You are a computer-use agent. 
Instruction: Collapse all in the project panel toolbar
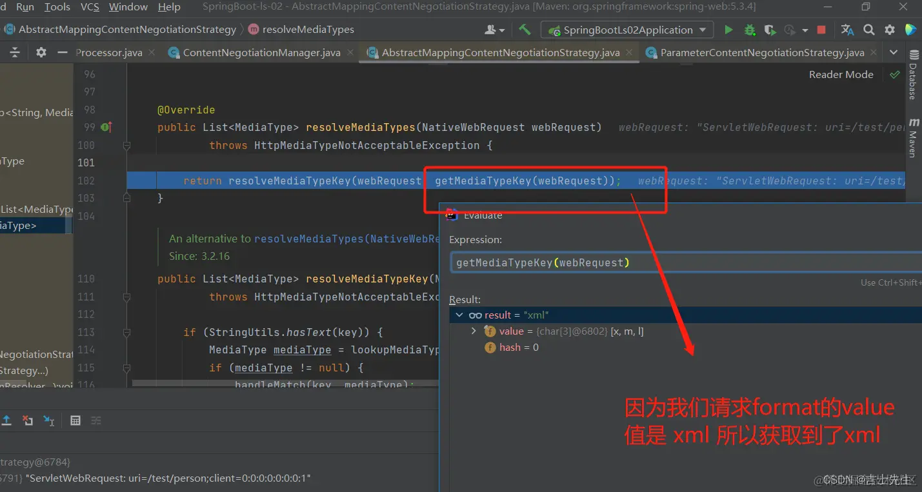click(x=15, y=52)
